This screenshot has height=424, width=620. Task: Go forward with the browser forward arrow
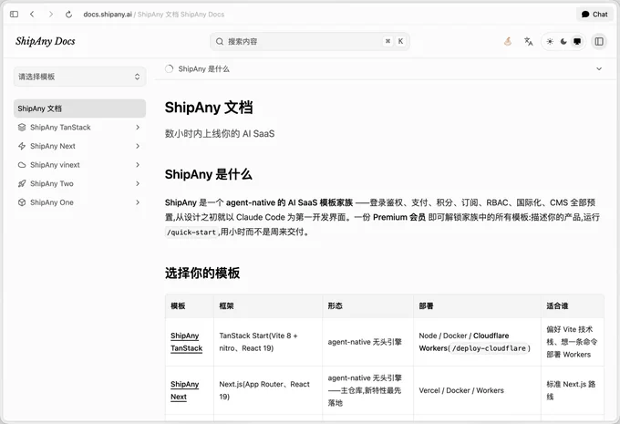click(x=51, y=15)
